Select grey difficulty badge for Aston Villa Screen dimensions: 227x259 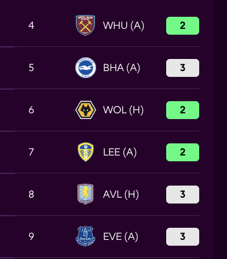click(182, 194)
